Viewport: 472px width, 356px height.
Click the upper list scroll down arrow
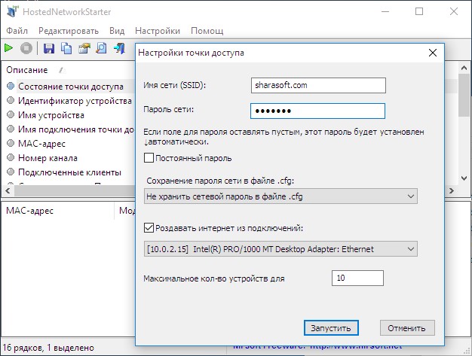pos(464,178)
